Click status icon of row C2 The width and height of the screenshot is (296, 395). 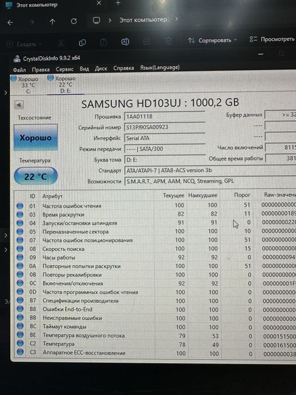point(20,343)
